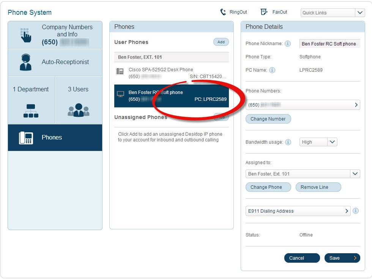Click the Phone Nickname text field
Screen dimensions: 372x279
pos(329,44)
